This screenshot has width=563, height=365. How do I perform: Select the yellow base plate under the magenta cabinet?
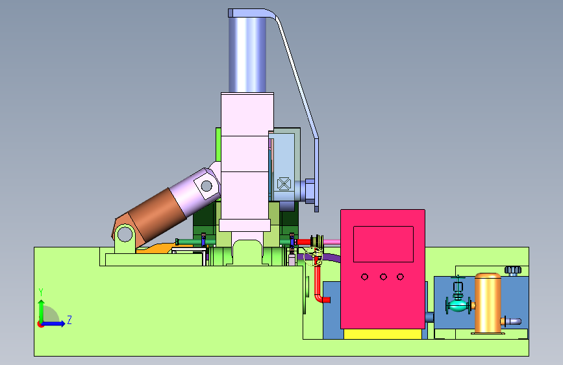pyautogui.click(x=382, y=334)
